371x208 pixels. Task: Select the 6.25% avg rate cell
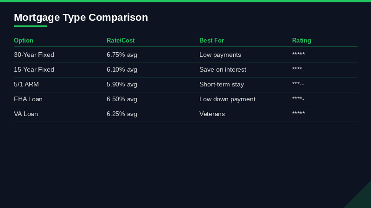[122, 114]
